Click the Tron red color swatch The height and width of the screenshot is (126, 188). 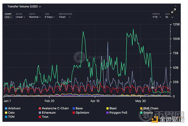click(40, 117)
